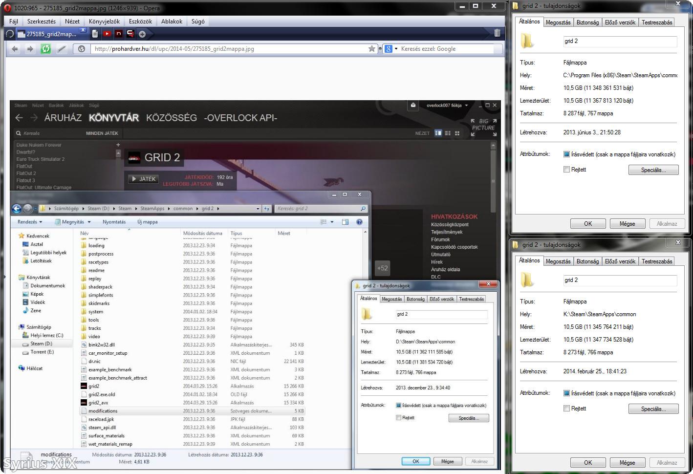Open Előző verziók tab in lower properties dialog
This screenshot has height=474, width=693.
[620, 261]
